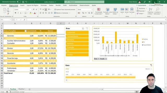Open the font size dropdown

[x=32, y=10]
